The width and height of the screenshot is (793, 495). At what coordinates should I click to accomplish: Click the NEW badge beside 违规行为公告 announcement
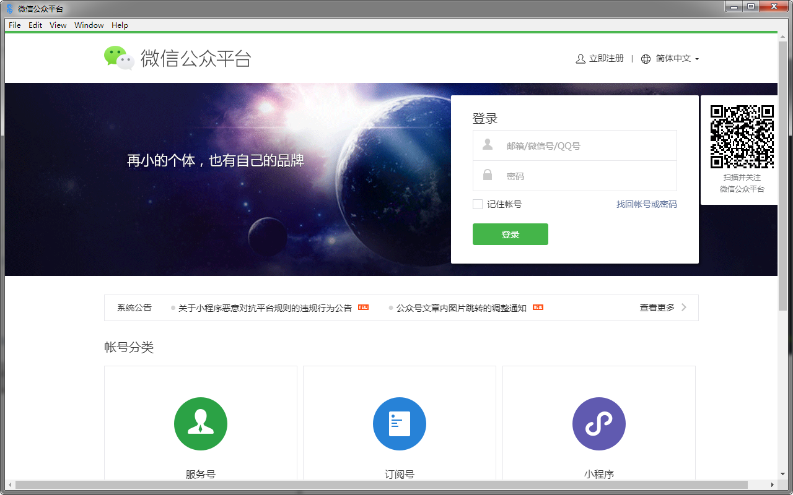pyautogui.click(x=364, y=307)
